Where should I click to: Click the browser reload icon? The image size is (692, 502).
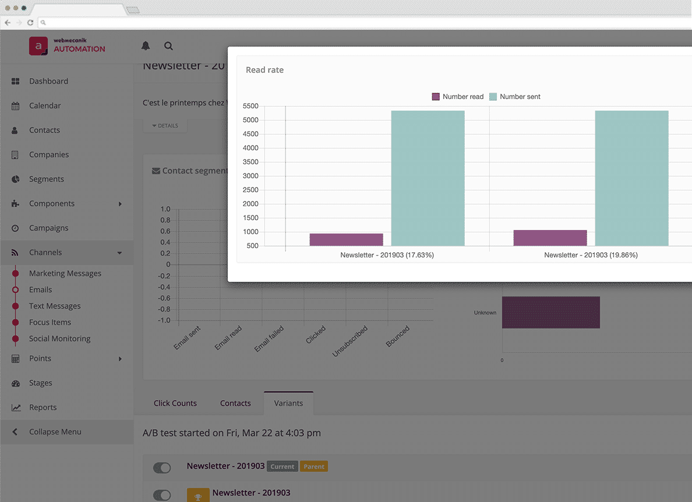[x=30, y=23]
